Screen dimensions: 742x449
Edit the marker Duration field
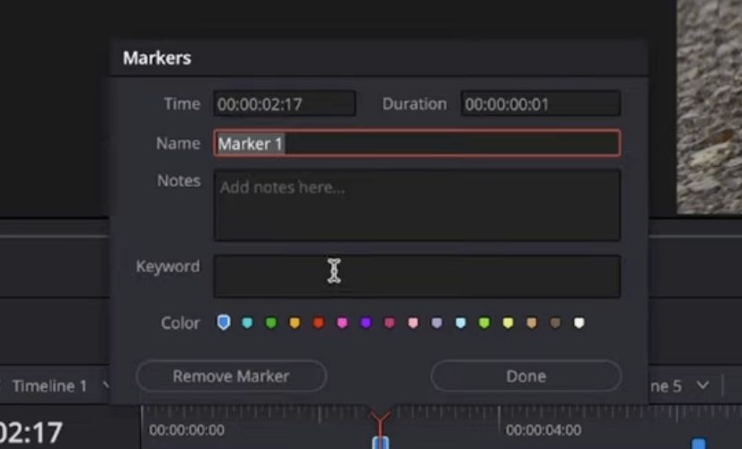pyautogui.click(x=541, y=103)
